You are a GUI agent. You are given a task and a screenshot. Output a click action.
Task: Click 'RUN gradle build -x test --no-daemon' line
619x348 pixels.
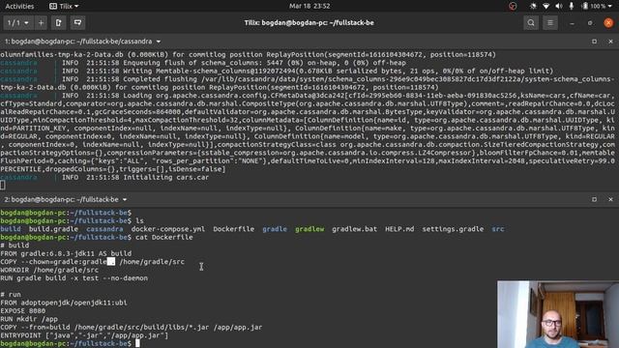pos(74,278)
